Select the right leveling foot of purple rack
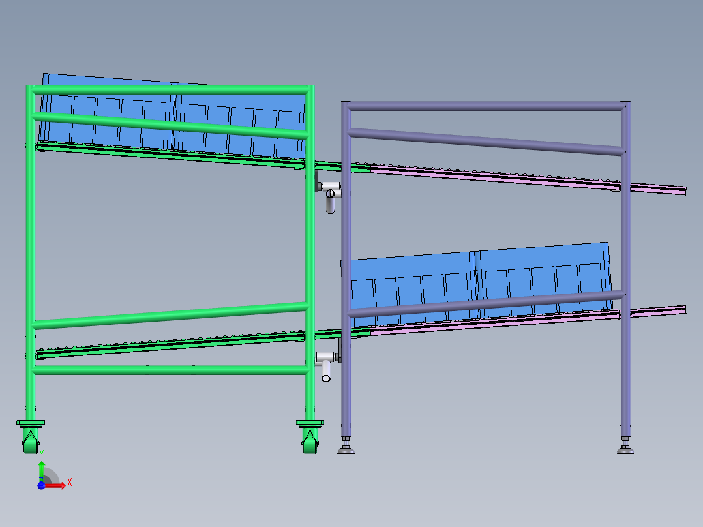703x527 pixels. 625,445
